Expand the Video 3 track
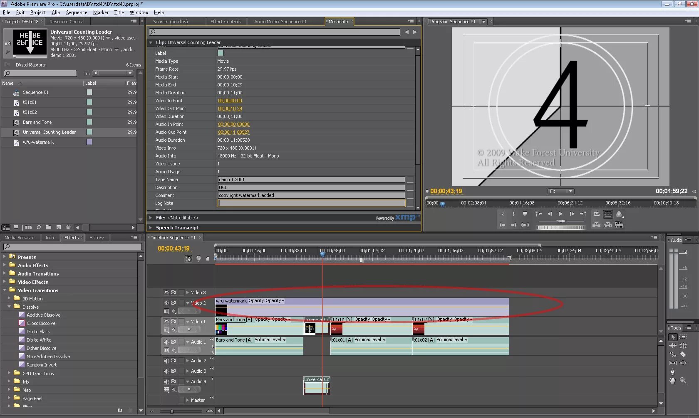Viewport: 699px width, 418px height. pos(188,293)
